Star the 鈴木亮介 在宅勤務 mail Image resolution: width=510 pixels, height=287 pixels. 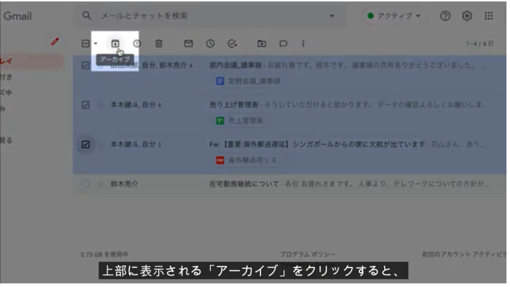pos(100,184)
